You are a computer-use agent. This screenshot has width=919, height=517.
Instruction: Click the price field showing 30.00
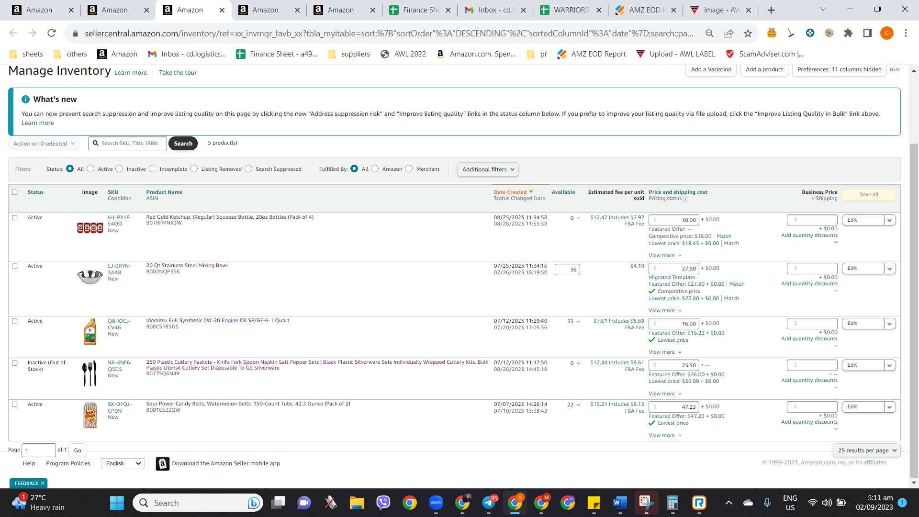coord(673,220)
